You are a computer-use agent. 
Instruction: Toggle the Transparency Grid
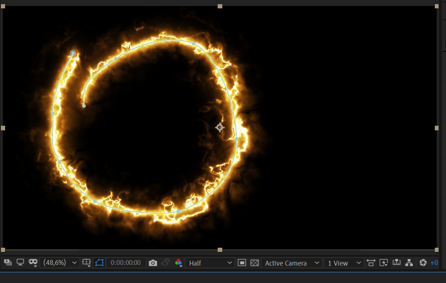click(x=254, y=263)
